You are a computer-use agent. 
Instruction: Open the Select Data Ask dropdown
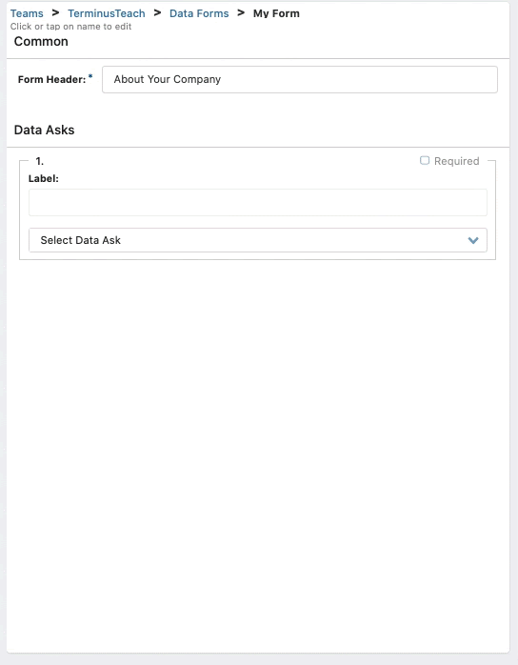coord(258,240)
